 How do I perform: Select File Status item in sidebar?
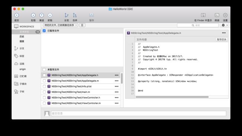(x=26, y=32)
